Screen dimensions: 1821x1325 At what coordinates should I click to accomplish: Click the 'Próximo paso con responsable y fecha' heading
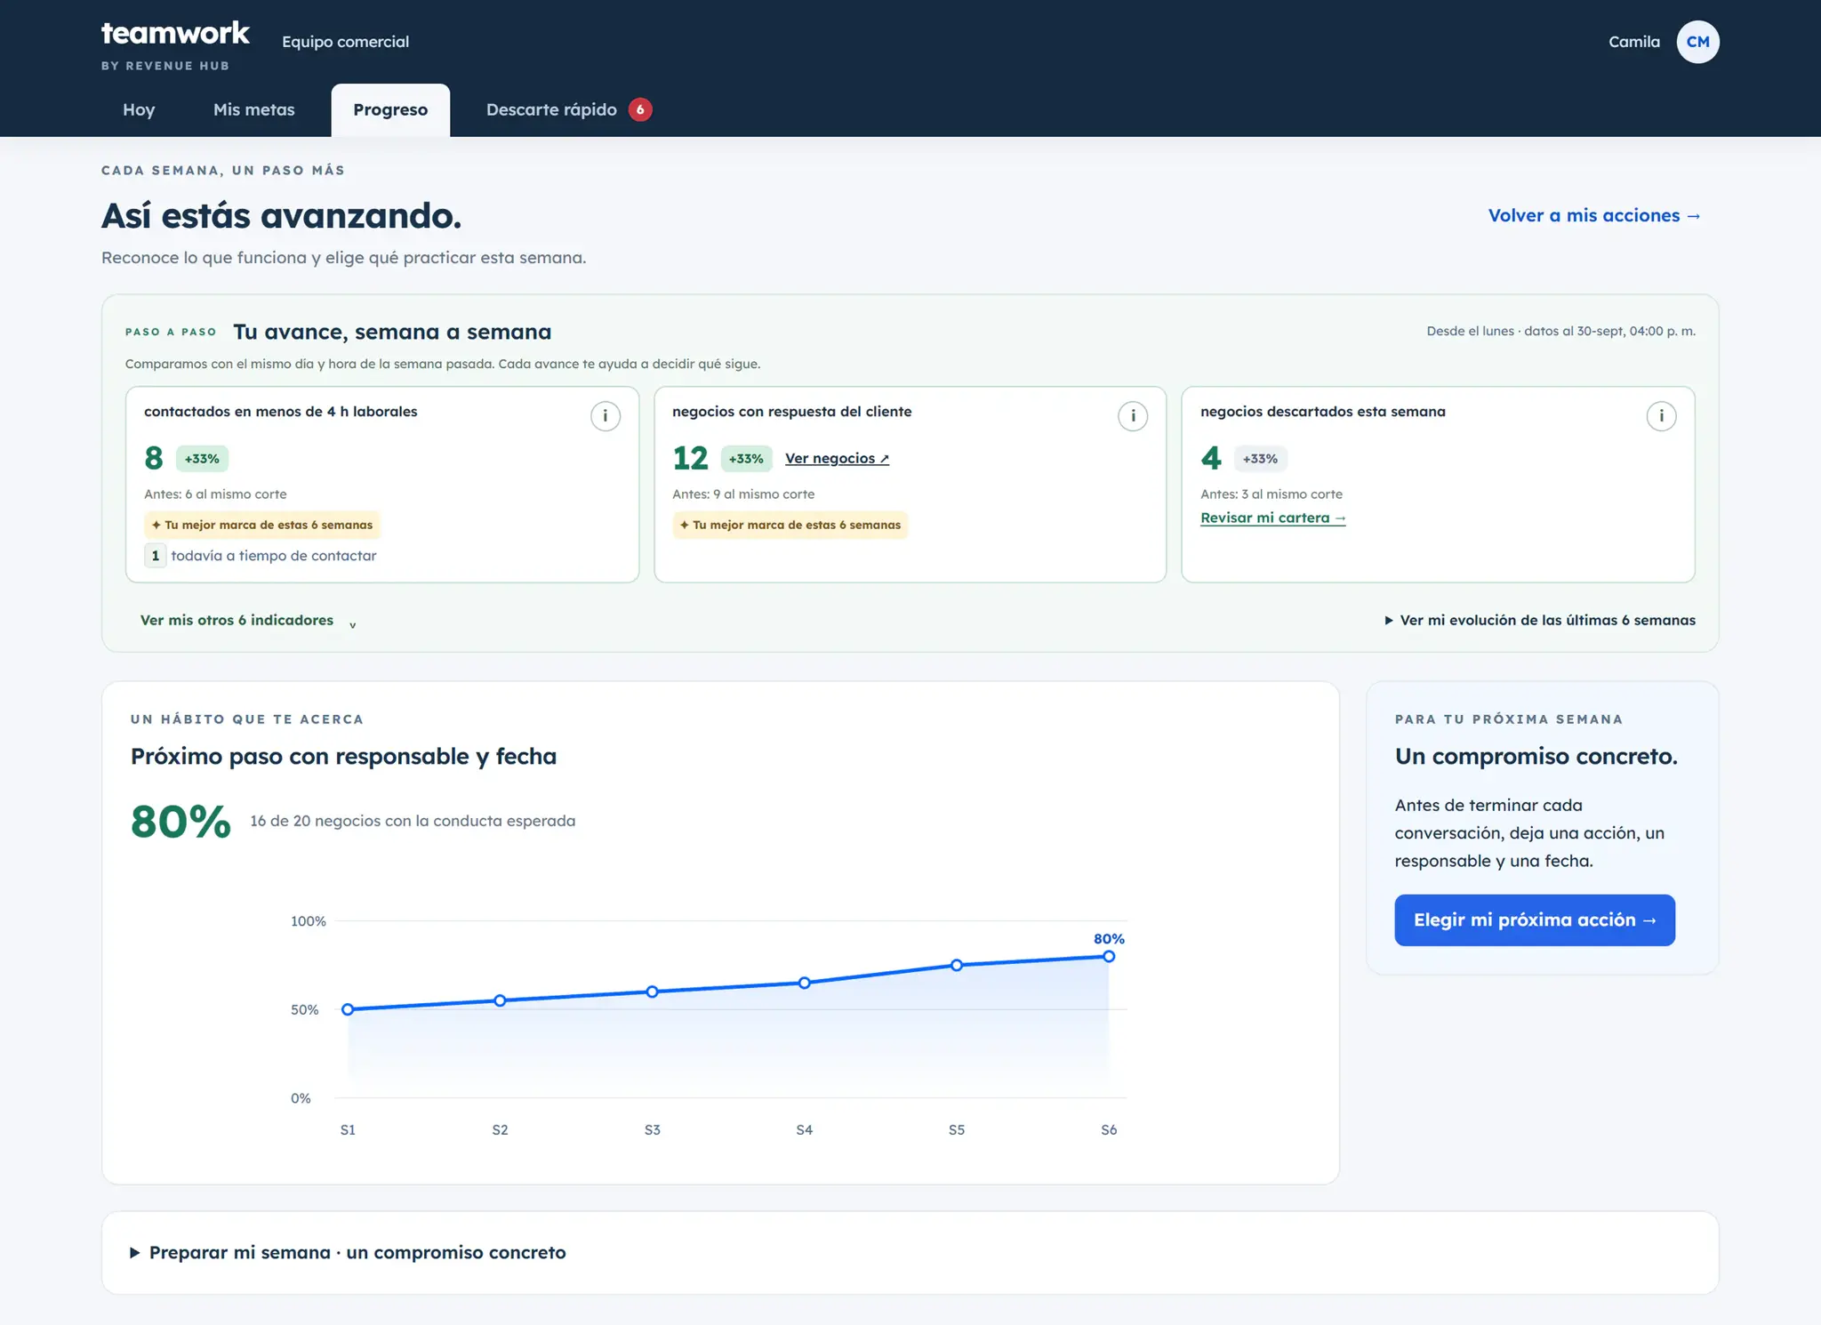[x=343, y=756]
